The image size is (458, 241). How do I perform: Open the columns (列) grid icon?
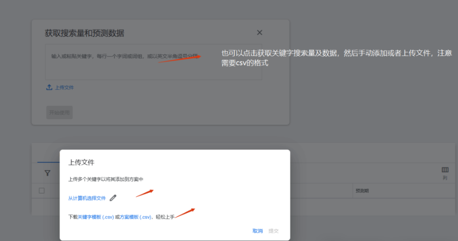tap(445, 170)
